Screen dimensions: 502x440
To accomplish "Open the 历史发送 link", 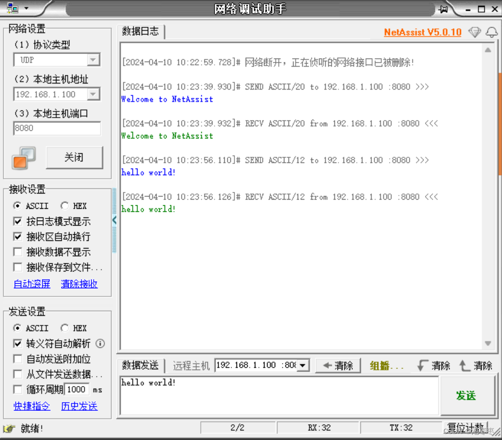I will 80,406.
